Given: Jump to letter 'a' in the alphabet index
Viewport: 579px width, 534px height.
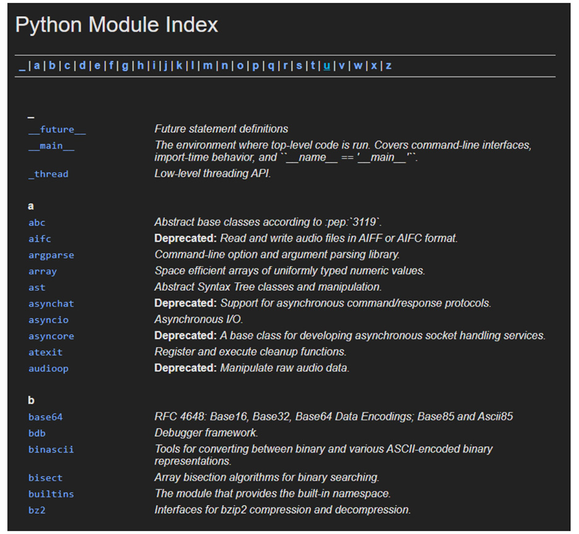Looking at the screenshot, I should [37, 65].
